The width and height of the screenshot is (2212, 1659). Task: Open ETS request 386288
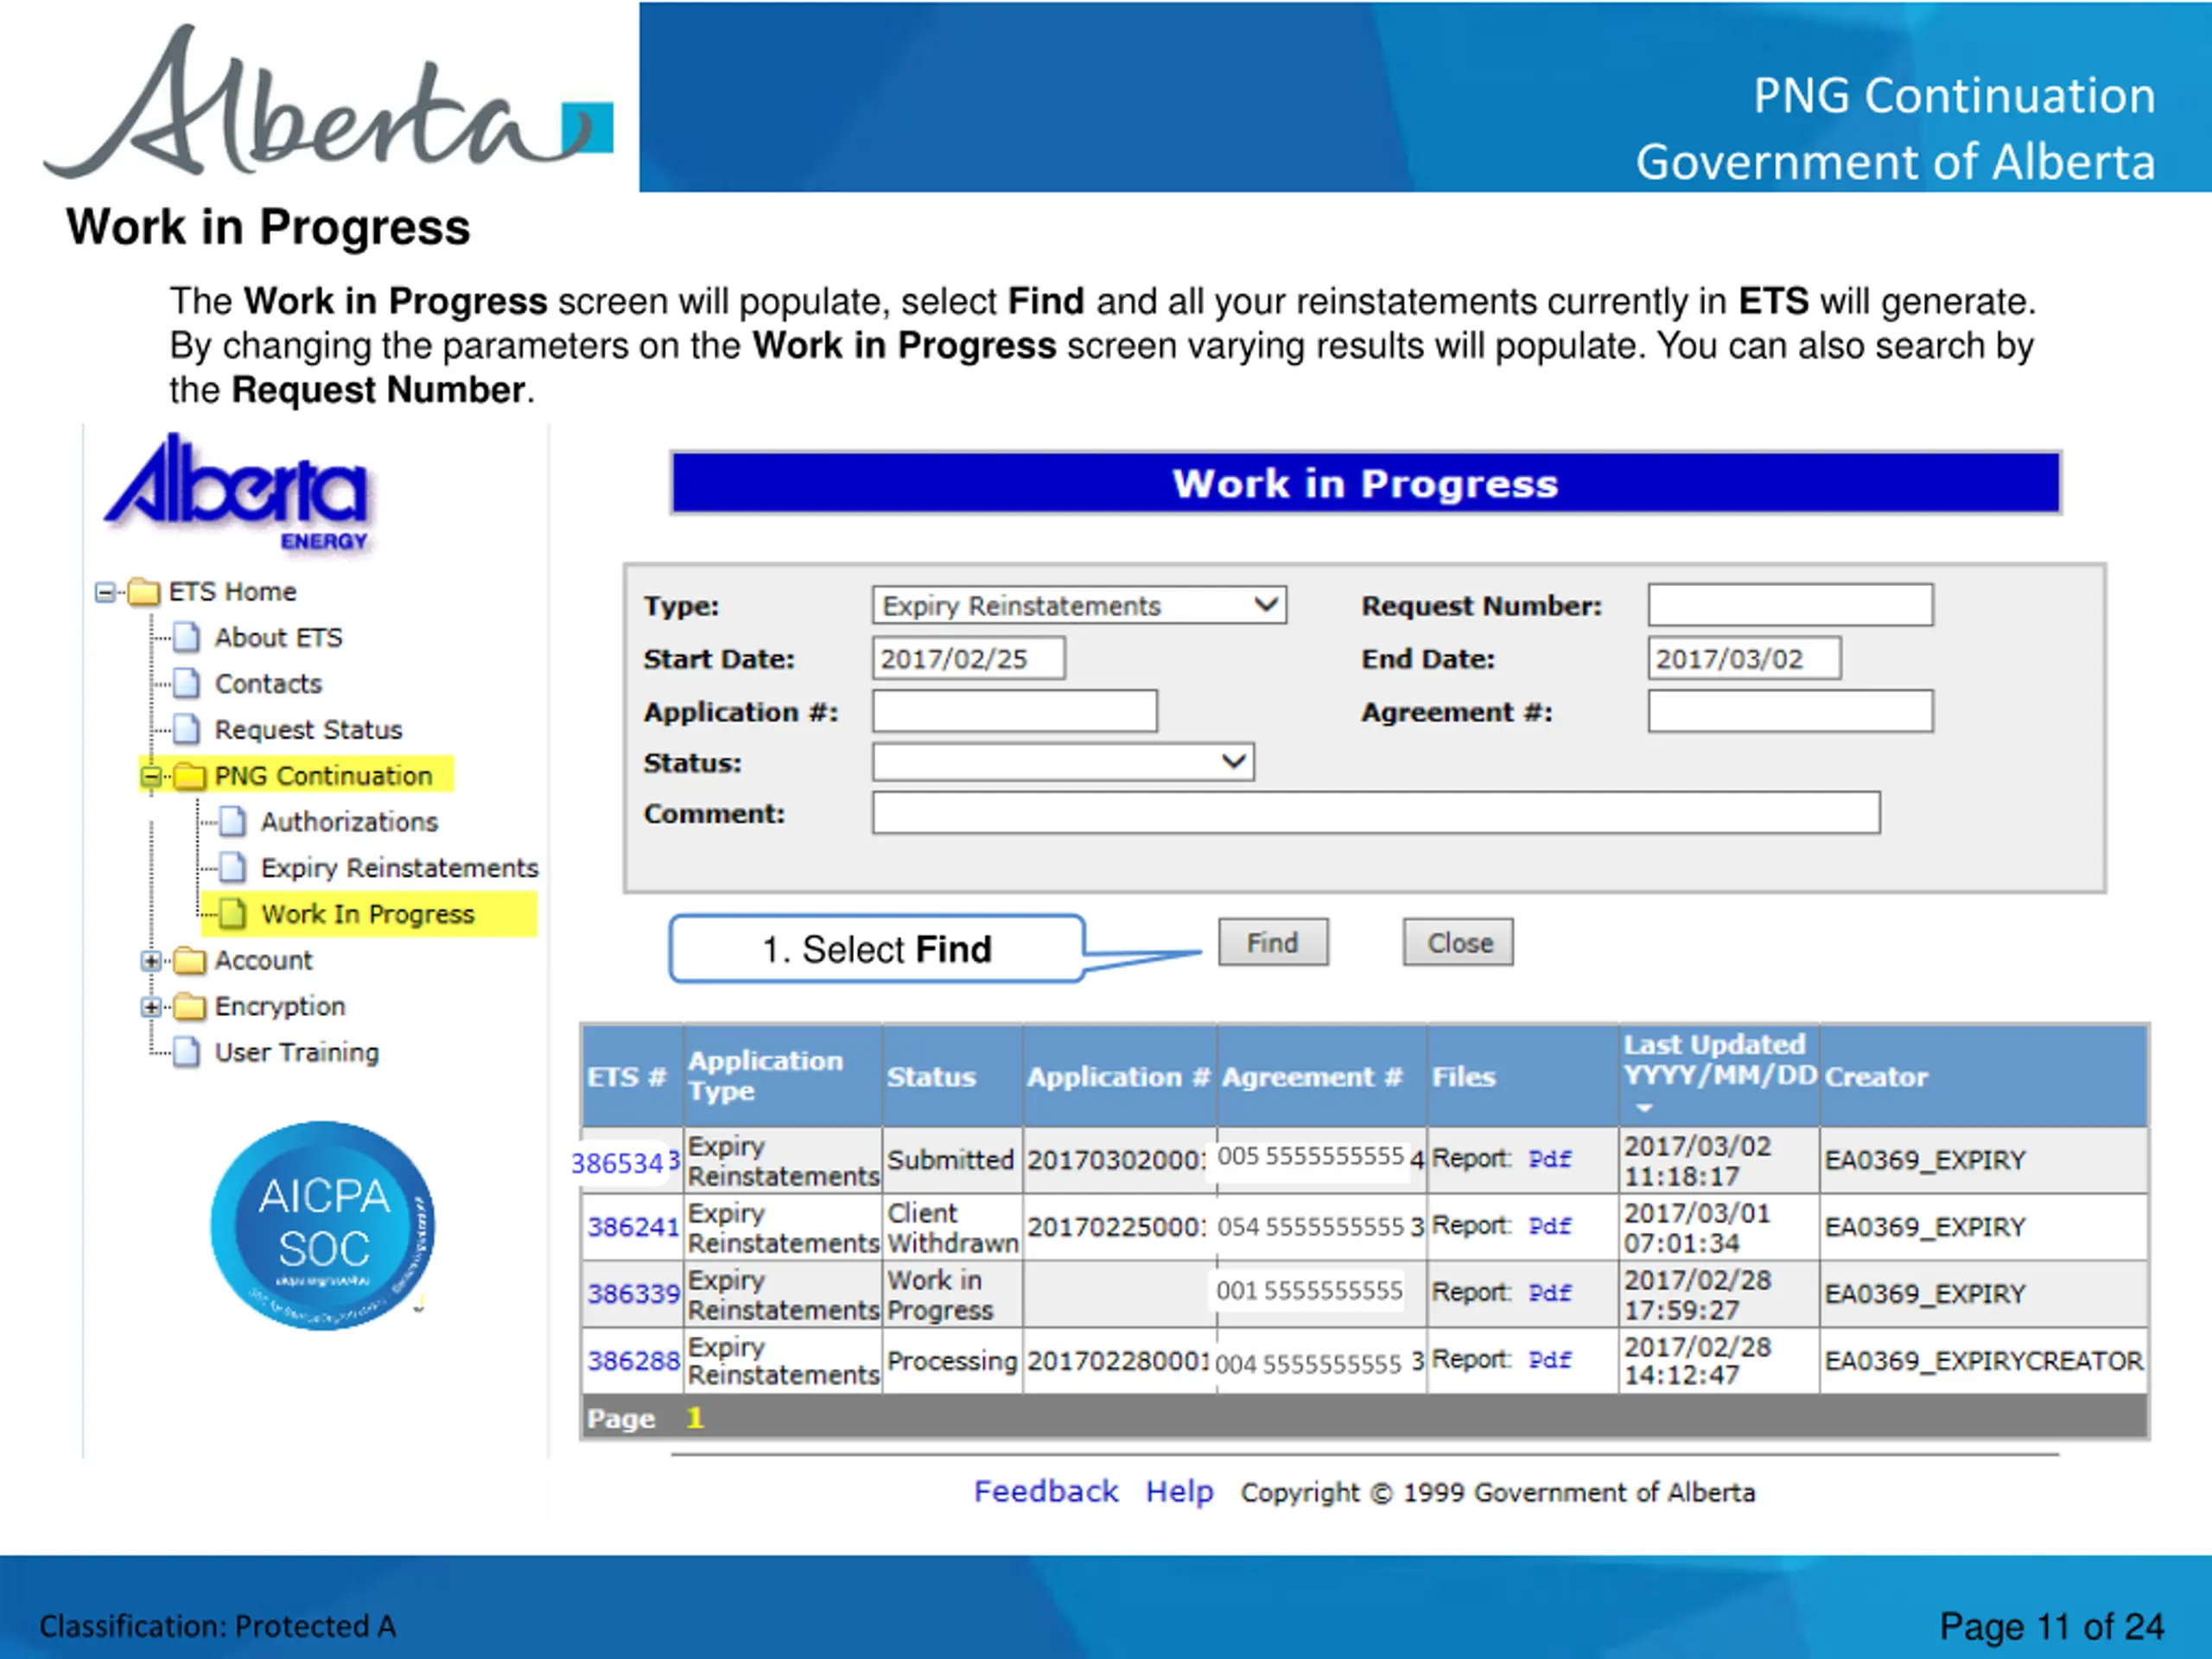pos(633,1361)
